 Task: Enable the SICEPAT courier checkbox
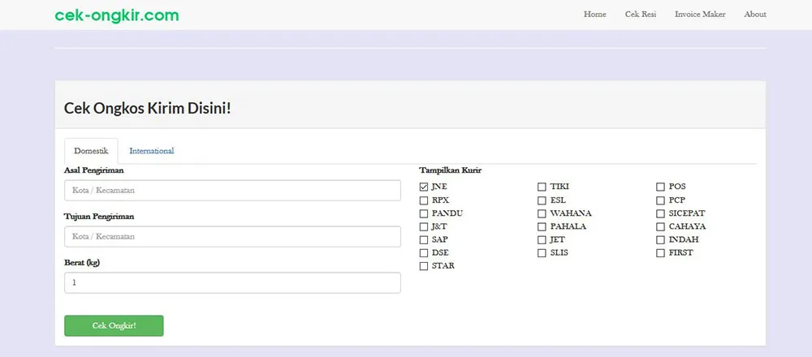[661, 213]
